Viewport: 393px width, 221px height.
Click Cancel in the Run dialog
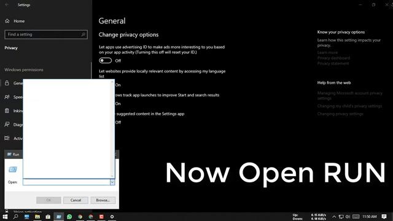(x=76, y=200)
